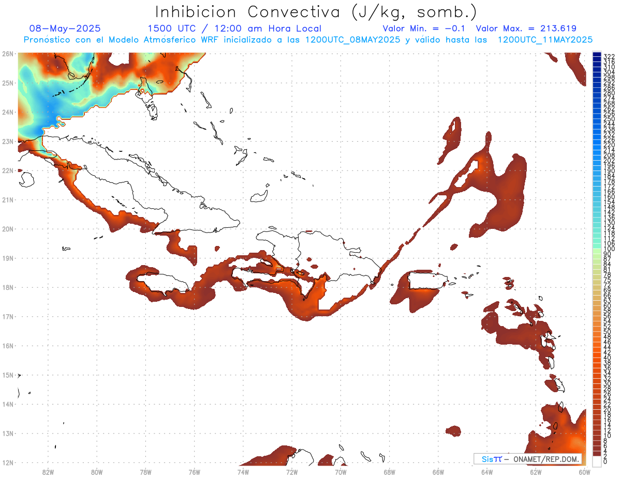Click the 12N latitude label
The height and width of the screenshot is (479, 621).
point(7,462)
